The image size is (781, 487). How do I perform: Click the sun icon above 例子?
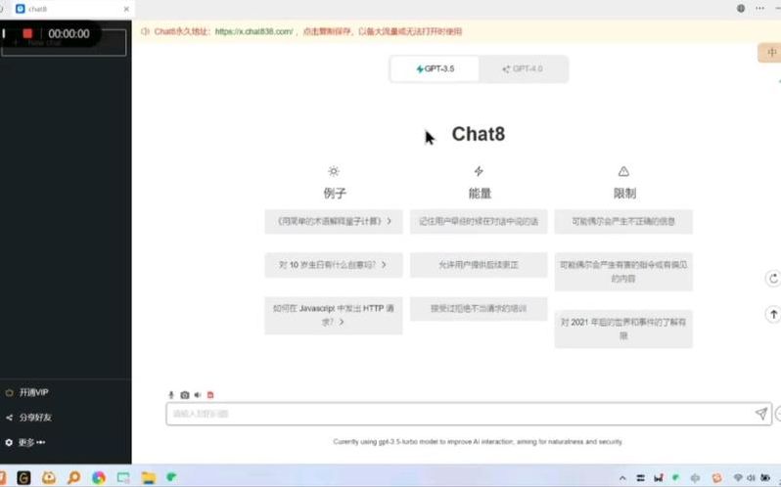(334, 171)
